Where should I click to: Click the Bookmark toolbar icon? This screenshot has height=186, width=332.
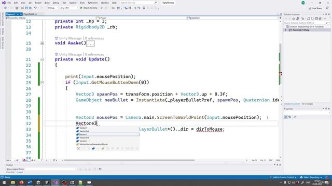tap(144, 8)
